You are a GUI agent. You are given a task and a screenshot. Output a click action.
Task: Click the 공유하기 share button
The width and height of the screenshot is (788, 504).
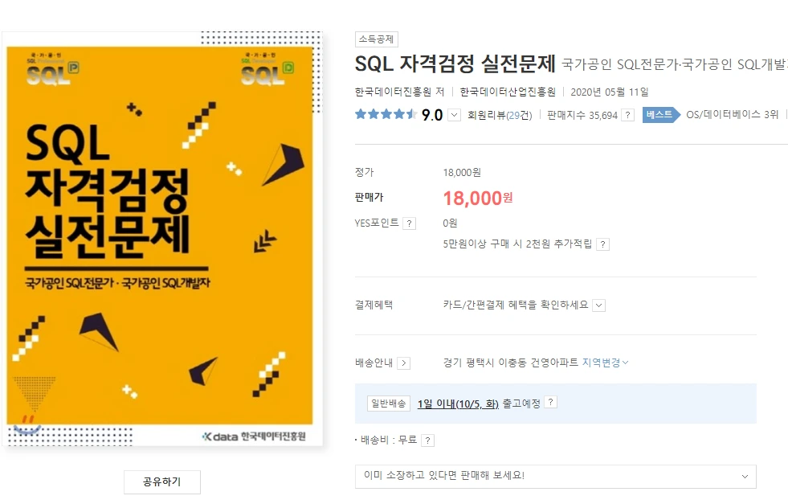tap(161, 481)
